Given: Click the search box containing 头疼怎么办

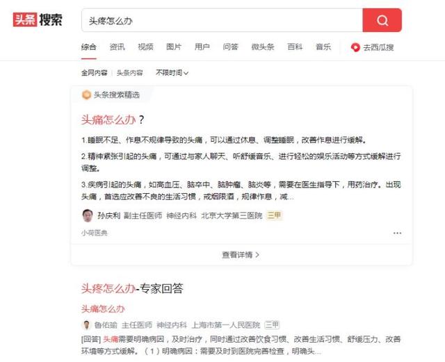Looking at the screenshot, I should (222, 20).
